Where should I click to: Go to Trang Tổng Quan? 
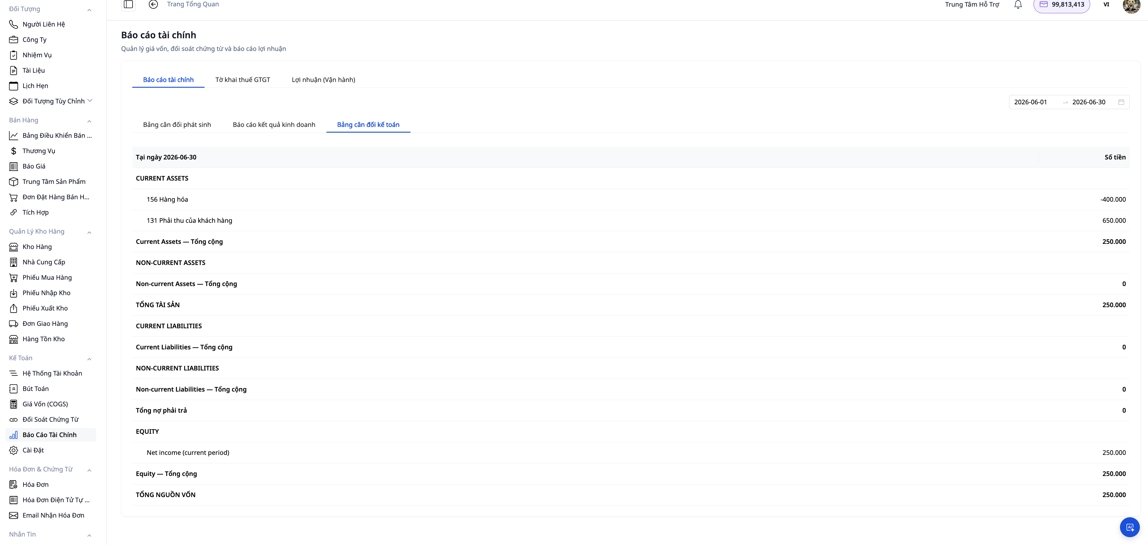tap(193, 5)
